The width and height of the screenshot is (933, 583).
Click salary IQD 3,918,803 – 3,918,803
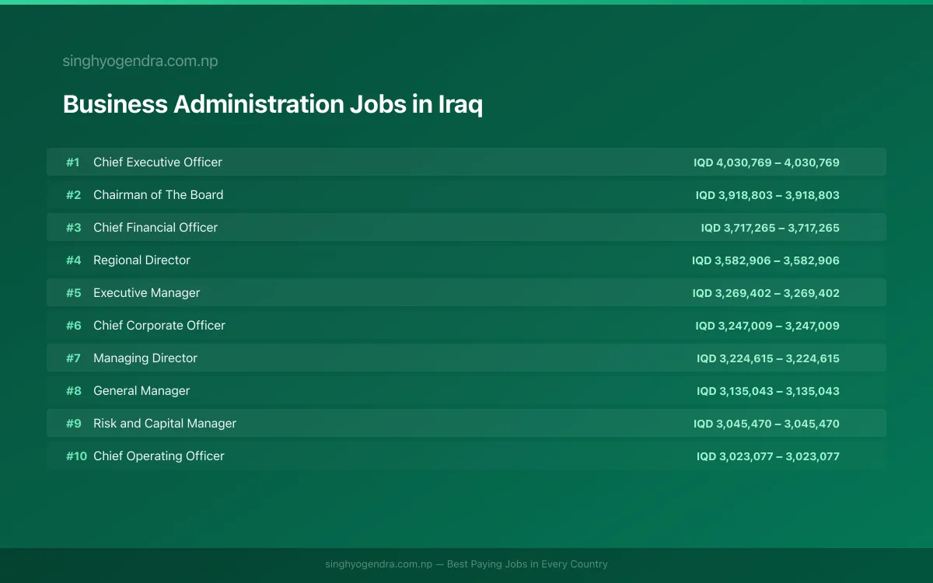coord(767,195)
